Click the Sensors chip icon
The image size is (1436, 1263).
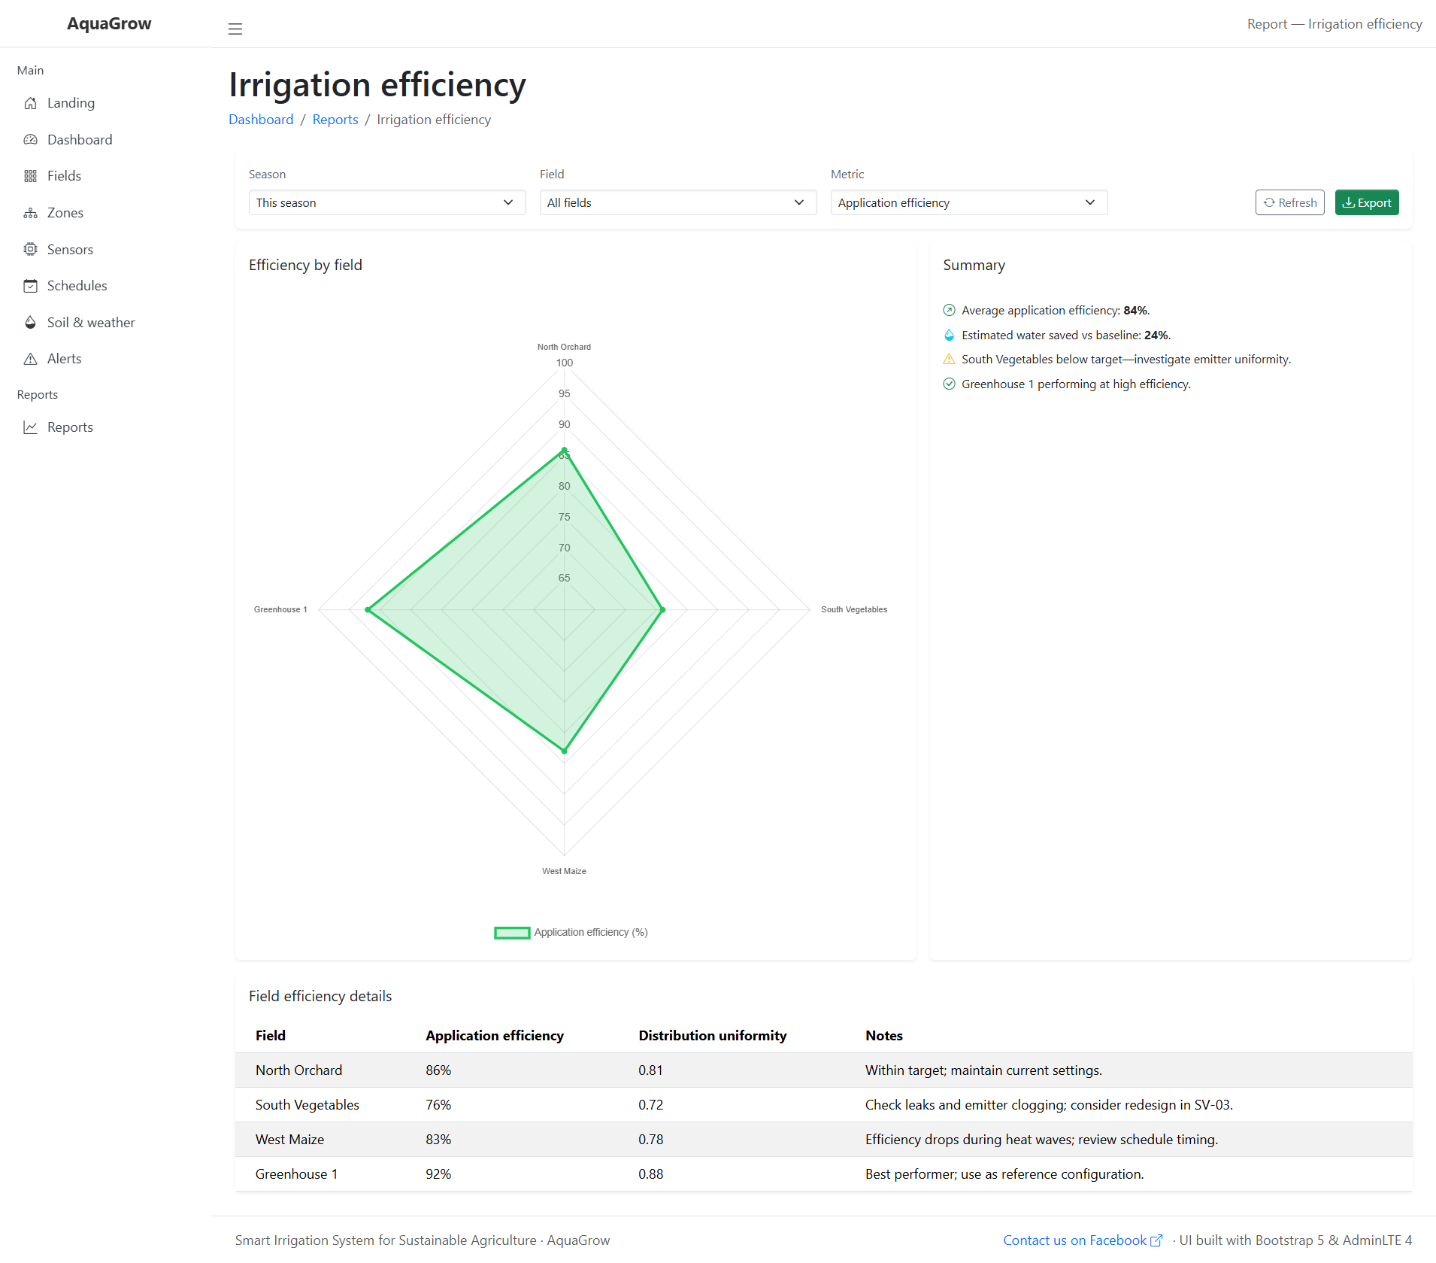point(30,250)
